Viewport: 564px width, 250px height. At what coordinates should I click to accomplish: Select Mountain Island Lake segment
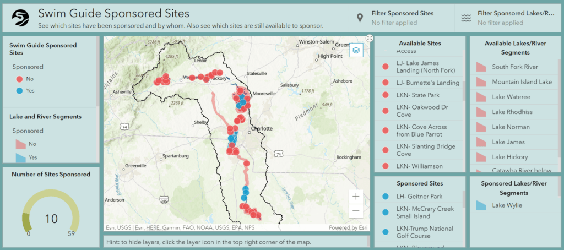[514, 82]
